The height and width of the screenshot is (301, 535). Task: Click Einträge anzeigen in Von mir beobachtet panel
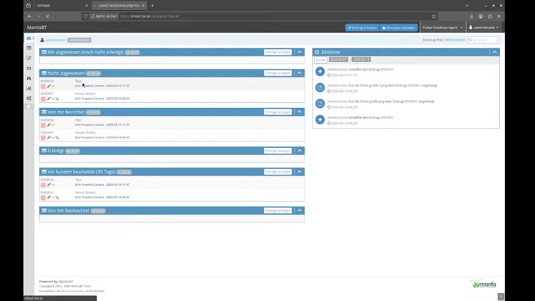[x=278, y=211]
